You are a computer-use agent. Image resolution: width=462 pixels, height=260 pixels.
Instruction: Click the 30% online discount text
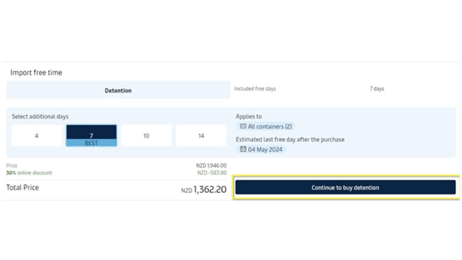pos(29,173)
